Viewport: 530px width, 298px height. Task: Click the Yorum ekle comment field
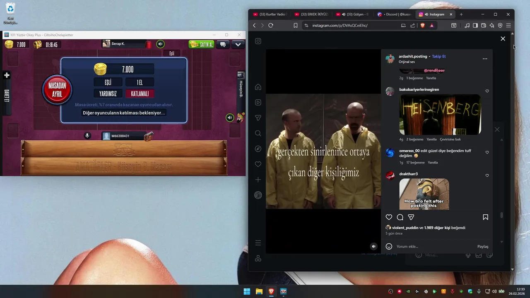[435, 246]
